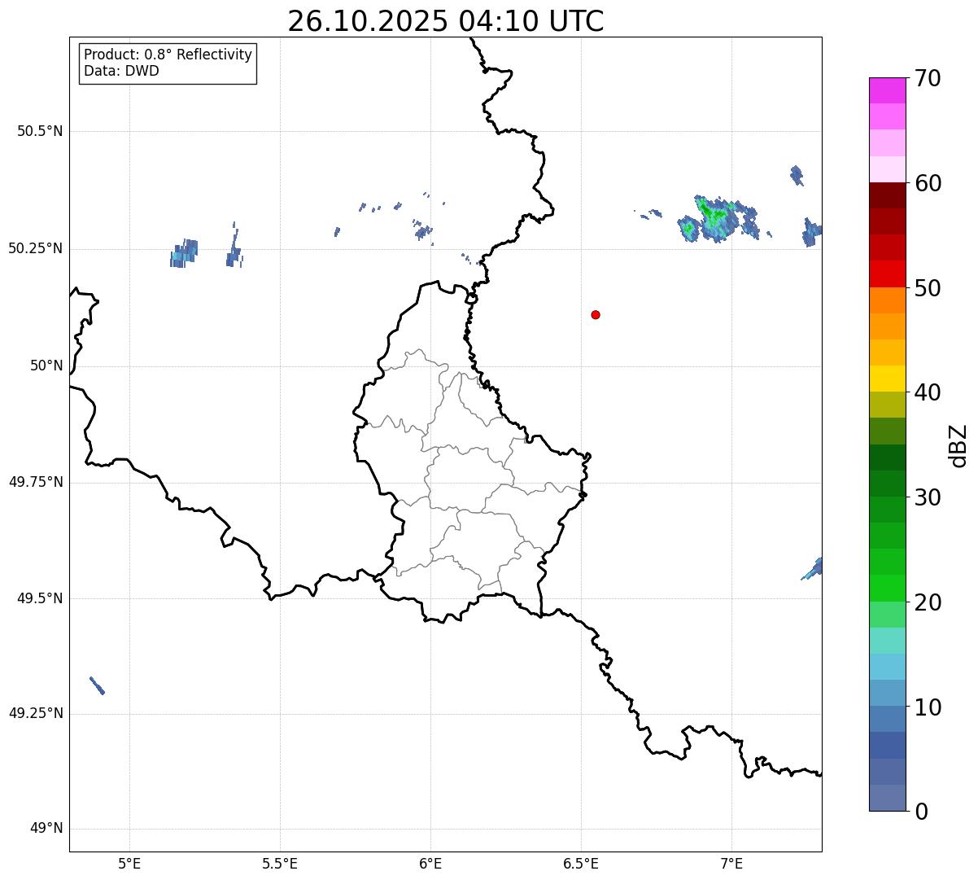
Task: Click the 49°N latitude tick label
Action: [46, 829]
